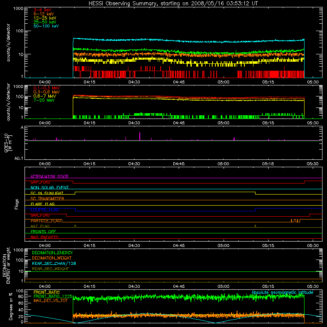Click the REAR_DEC_CHAN/128 legend label

click(x=54, y=263)
